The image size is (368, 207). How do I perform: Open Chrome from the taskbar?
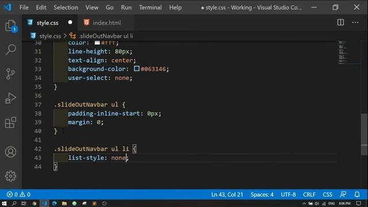tap(34, 203)
